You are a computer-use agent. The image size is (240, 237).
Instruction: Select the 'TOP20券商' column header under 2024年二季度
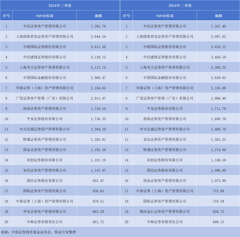(165, 16)
